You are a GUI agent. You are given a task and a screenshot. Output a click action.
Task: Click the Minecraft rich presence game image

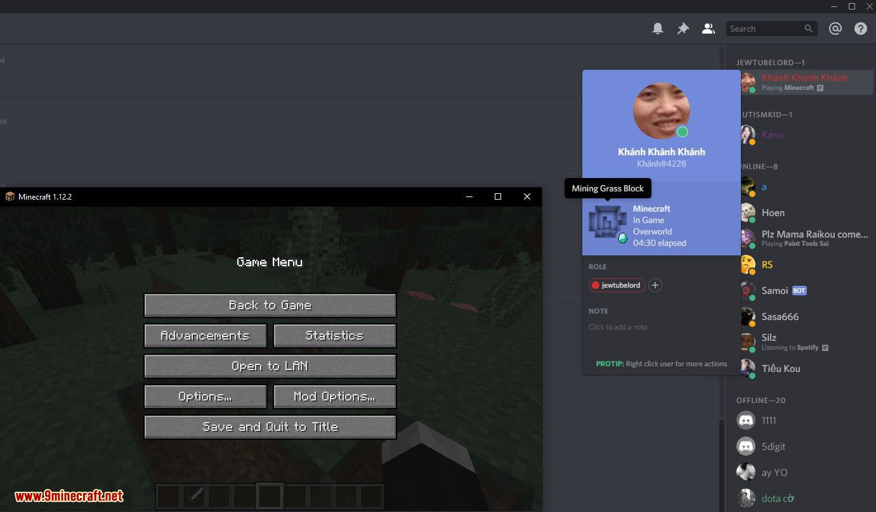pyautogui.click(x=608, y=222)
